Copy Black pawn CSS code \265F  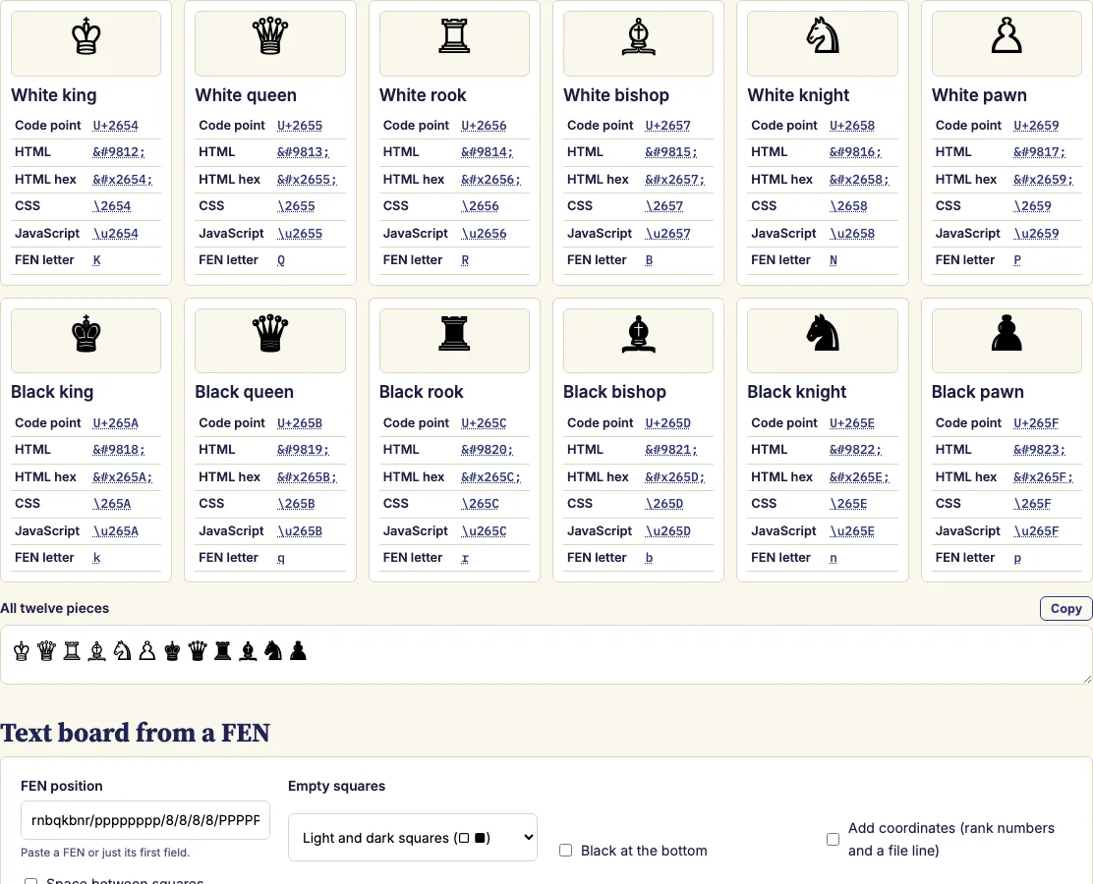point(1032,504)
